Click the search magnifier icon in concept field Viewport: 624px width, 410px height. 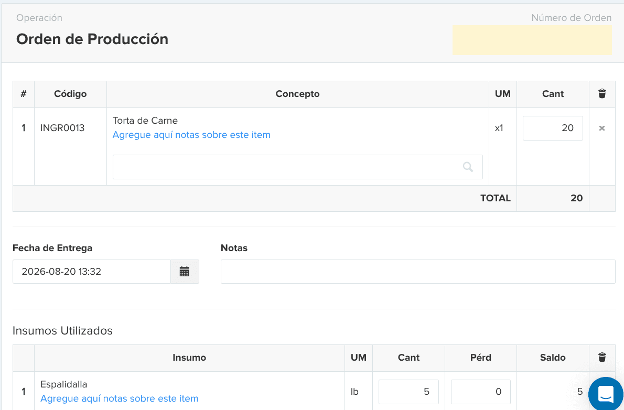(x=468, y=167)
